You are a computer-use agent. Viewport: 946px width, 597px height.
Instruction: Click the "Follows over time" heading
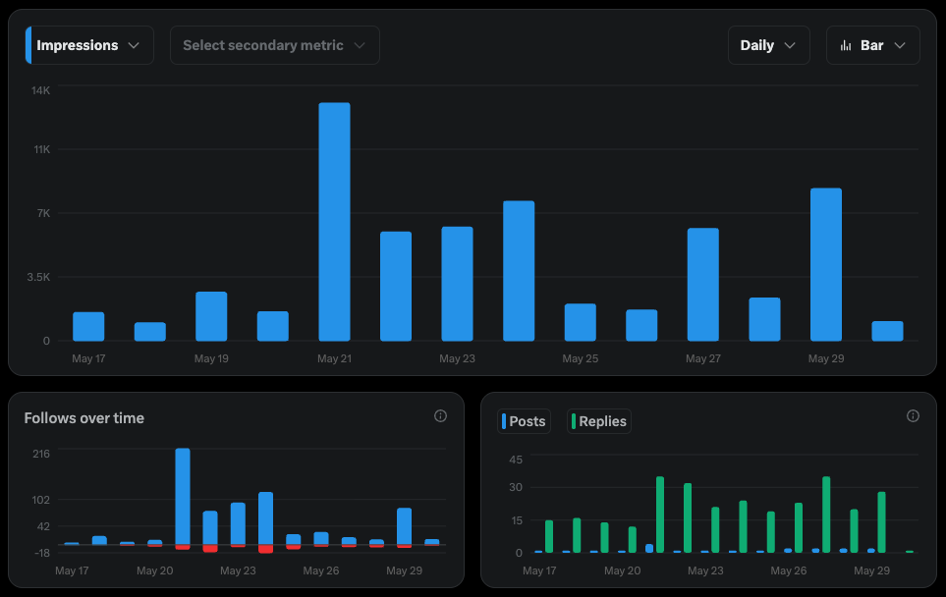(x=83, y=418)
